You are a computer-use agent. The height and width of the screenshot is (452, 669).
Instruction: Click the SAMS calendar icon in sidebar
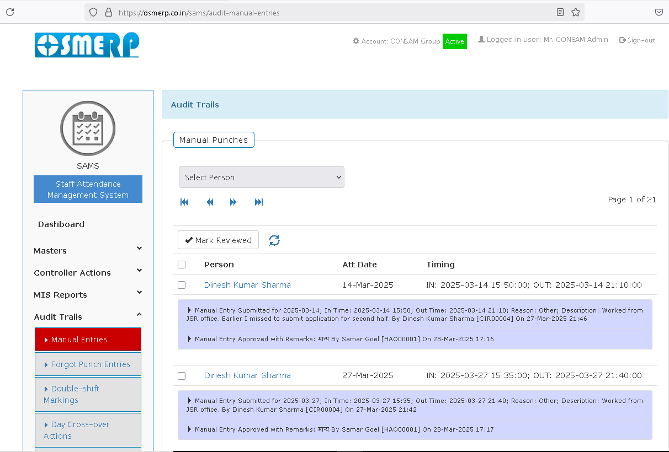pos(88,128)
